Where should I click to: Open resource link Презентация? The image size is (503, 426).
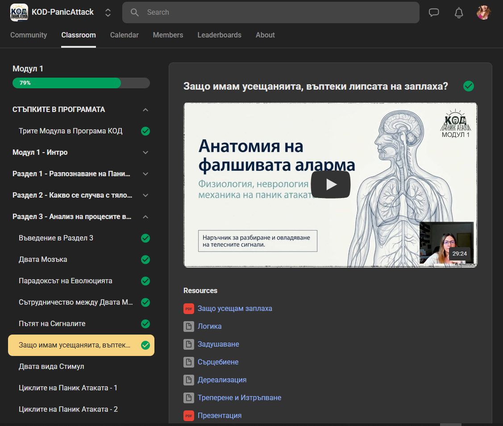(220, 415)
